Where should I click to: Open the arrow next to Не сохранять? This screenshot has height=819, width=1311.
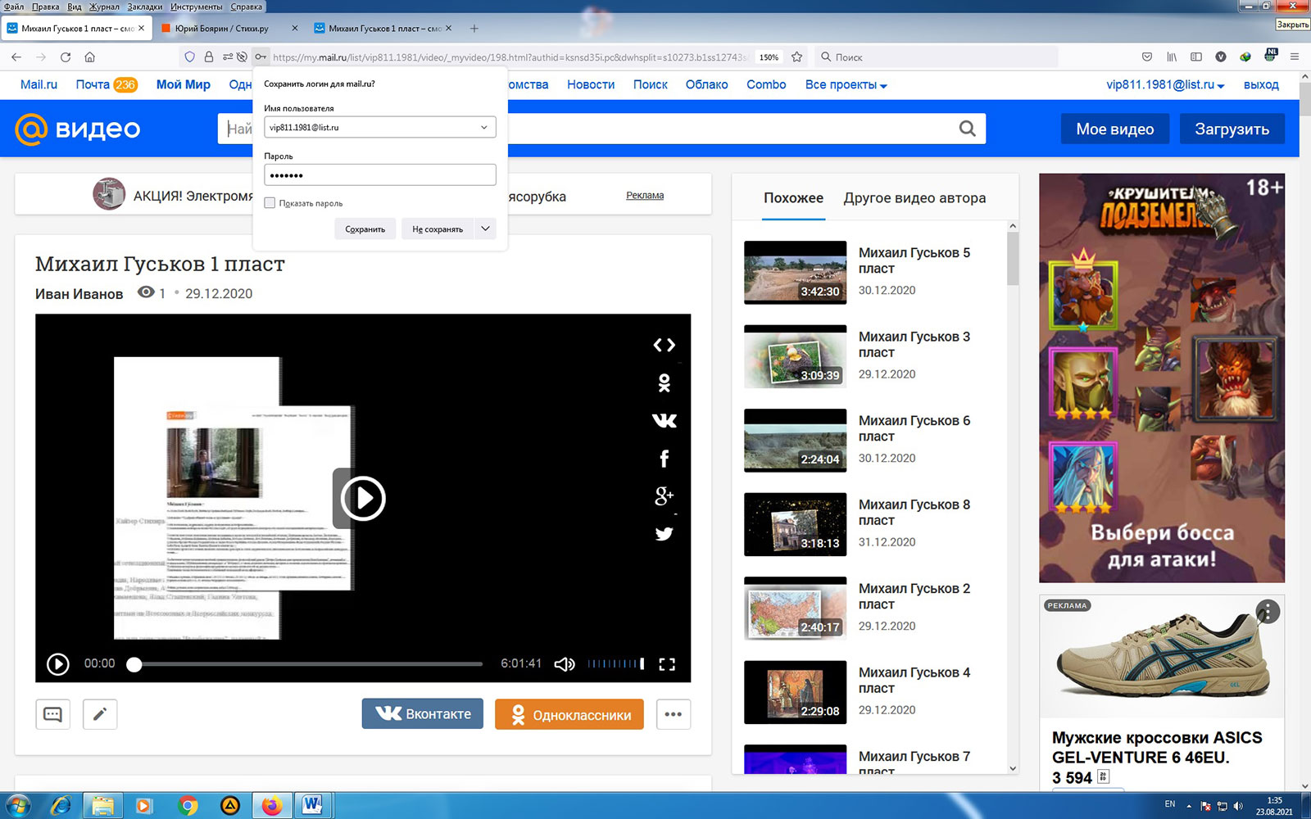tap(485, 229)
